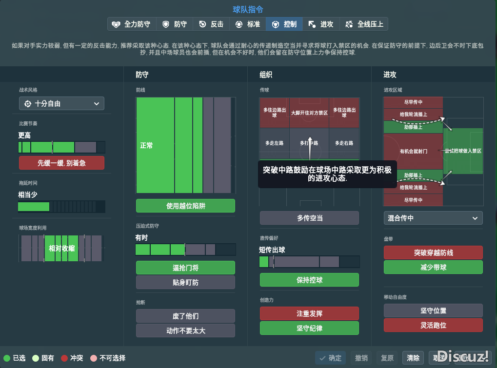The height and width of the screenshot is (368, 497).
Task: Select the 标准 mentality tab
Action: (248, 24)
